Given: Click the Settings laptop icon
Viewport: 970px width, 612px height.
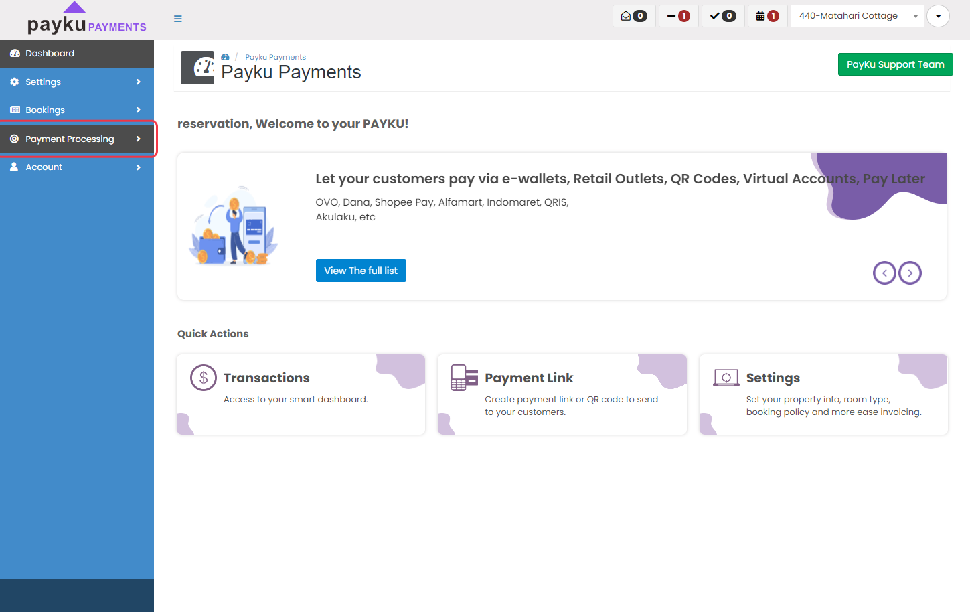Looking at the screenshot, I should click(x=726, y=378).
